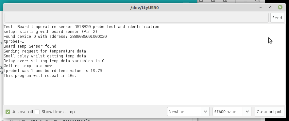This screenshot has height=121, width=289.
Task: Click line 'Found device 0 with address: 28890B6601000020'
Action: pyautogui.click(x=55, y=37)
